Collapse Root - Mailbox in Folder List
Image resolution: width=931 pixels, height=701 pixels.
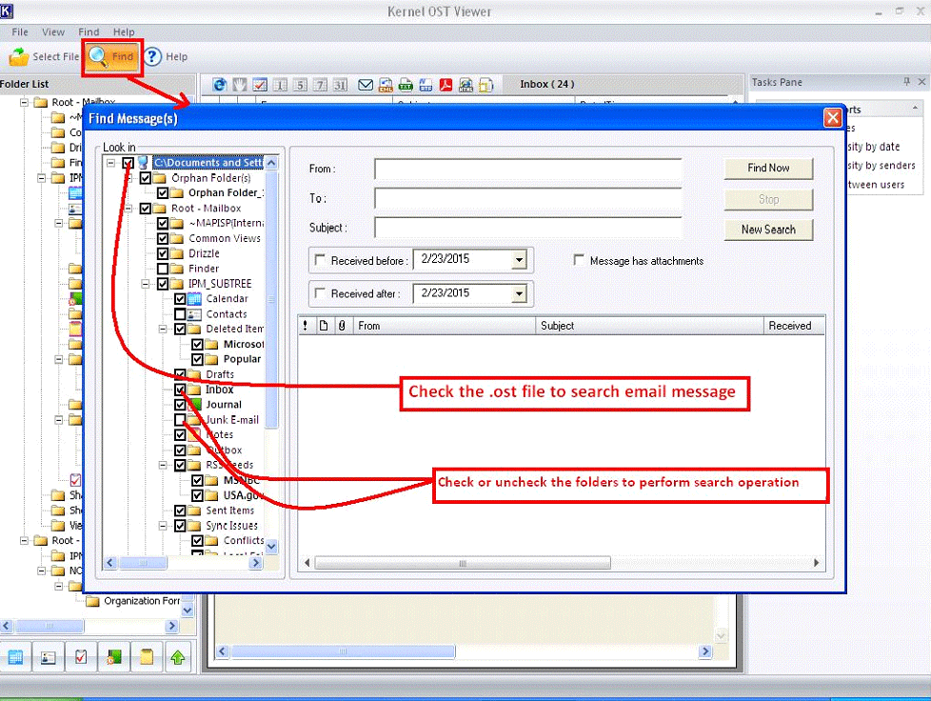(x=25, y=102)
